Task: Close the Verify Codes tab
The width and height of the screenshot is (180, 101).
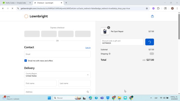Action: coord(30,3)
